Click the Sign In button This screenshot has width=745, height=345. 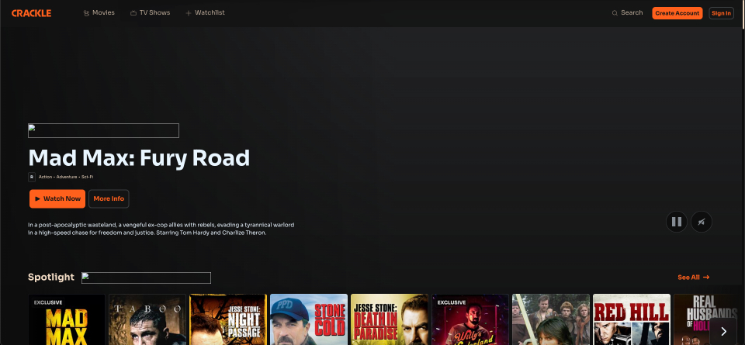tap(721, 13)
